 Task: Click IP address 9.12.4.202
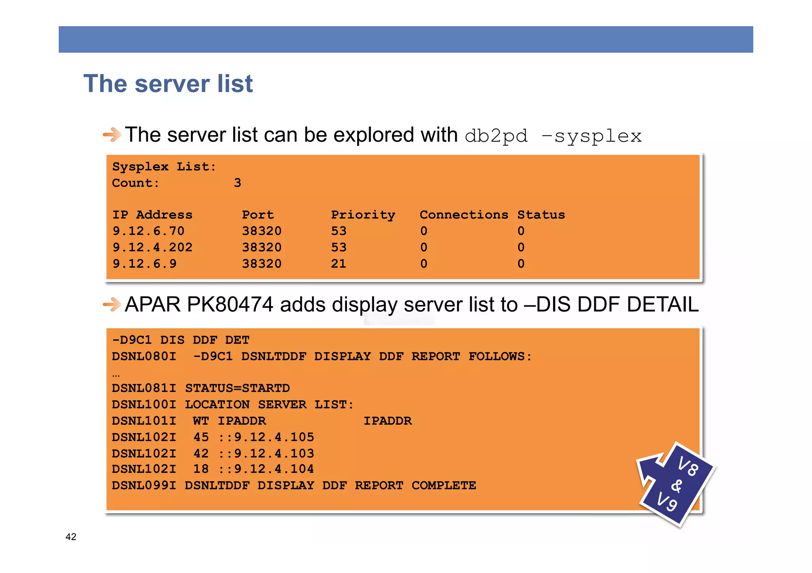click(x=153, y=247)
